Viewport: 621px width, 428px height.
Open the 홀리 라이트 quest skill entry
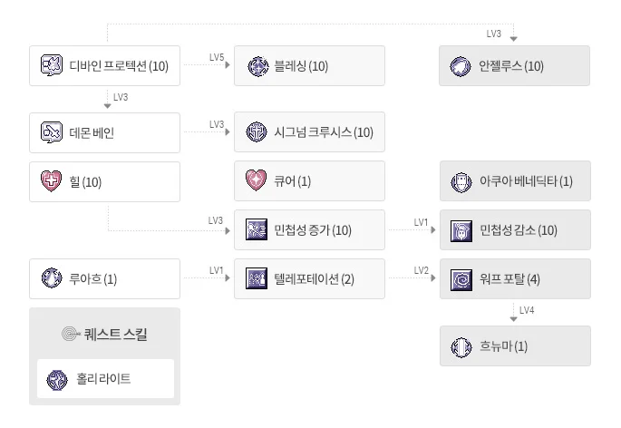point(105,379)
